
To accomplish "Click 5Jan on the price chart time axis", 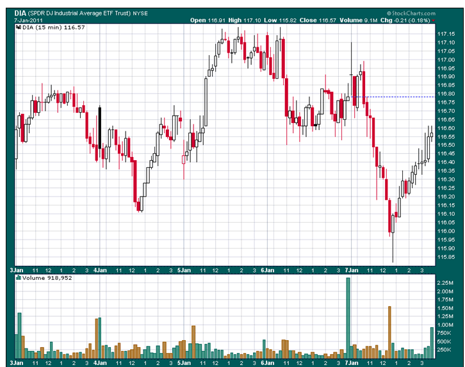I will tap(184, 270).
